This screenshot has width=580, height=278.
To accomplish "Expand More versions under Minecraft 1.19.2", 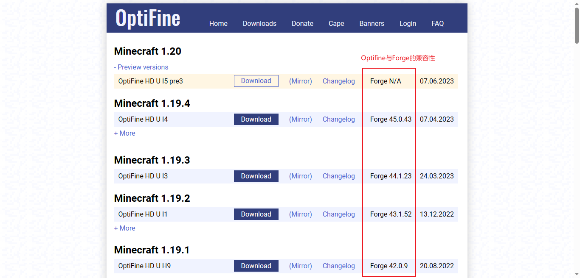I will (124, 228).
